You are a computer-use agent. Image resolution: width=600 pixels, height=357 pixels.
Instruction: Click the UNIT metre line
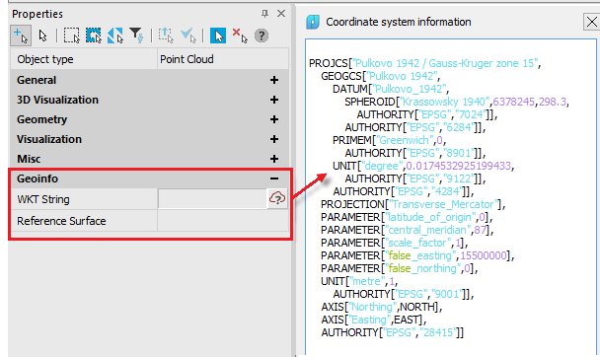coord(359,281)
